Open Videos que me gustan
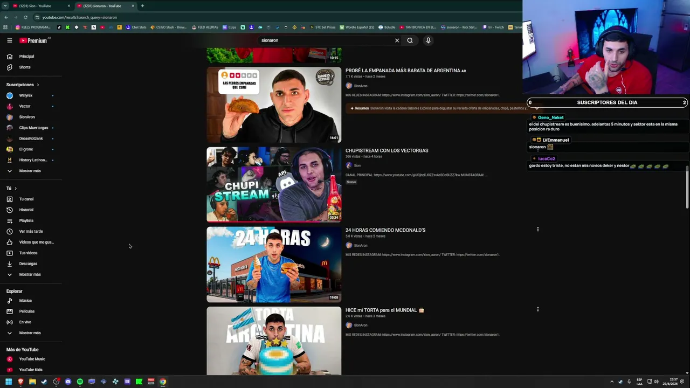 click(31, 242)
